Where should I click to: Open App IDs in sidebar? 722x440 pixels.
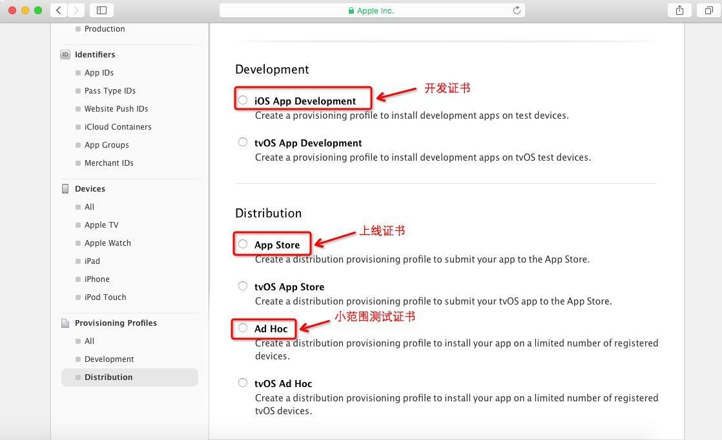99,73
